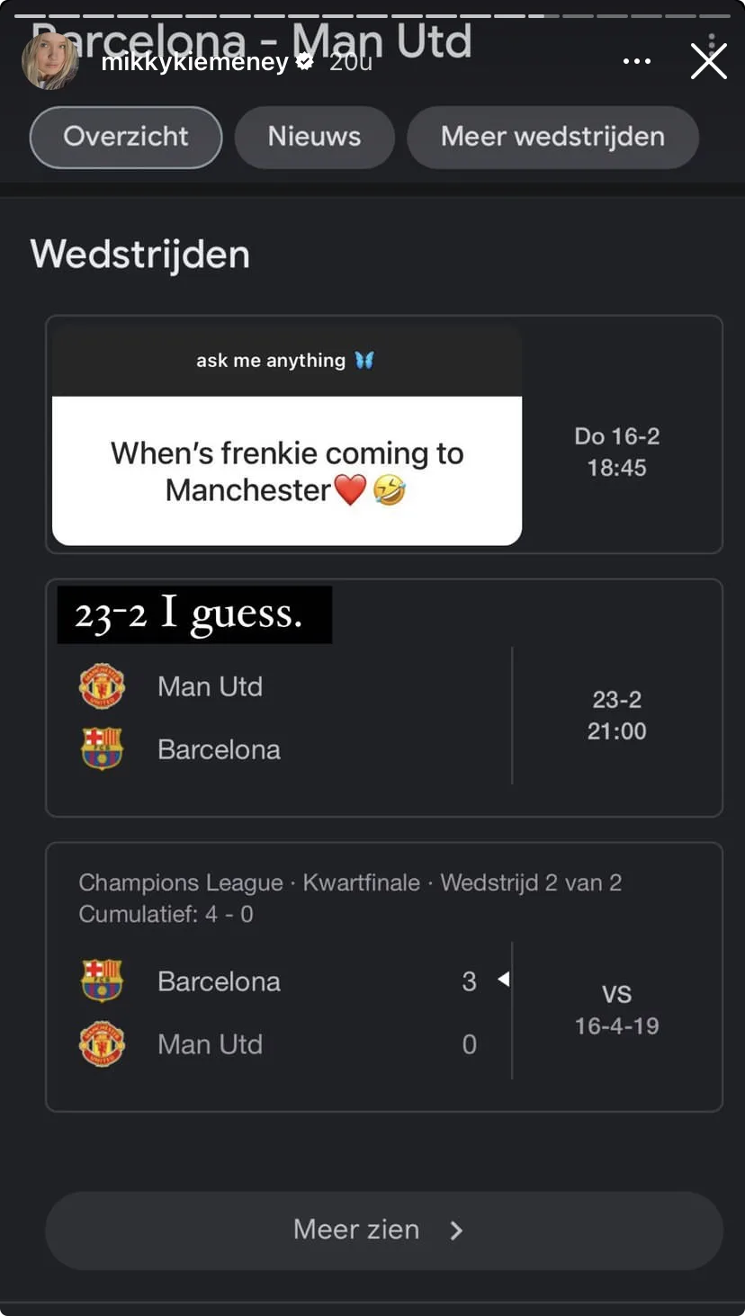Click Barcelona crest in the 2019 match
This screenshot has width=745, height=1316.
click(x=102, y=980)
